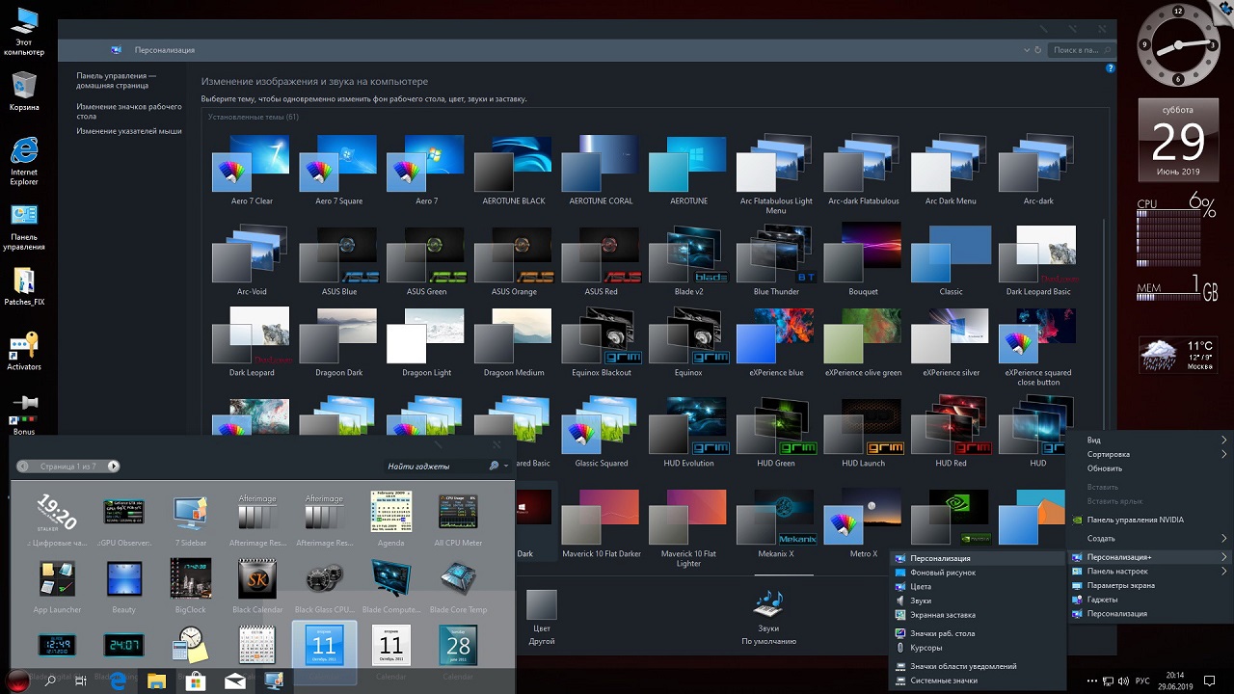
Task: Open the Agenda gadget
Action: 390,512
